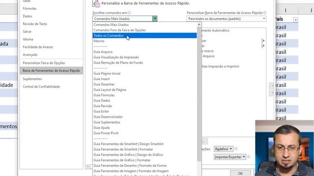Choose 'Guia Ferramentas de SmartArt | Formatar'

(145, 149)
